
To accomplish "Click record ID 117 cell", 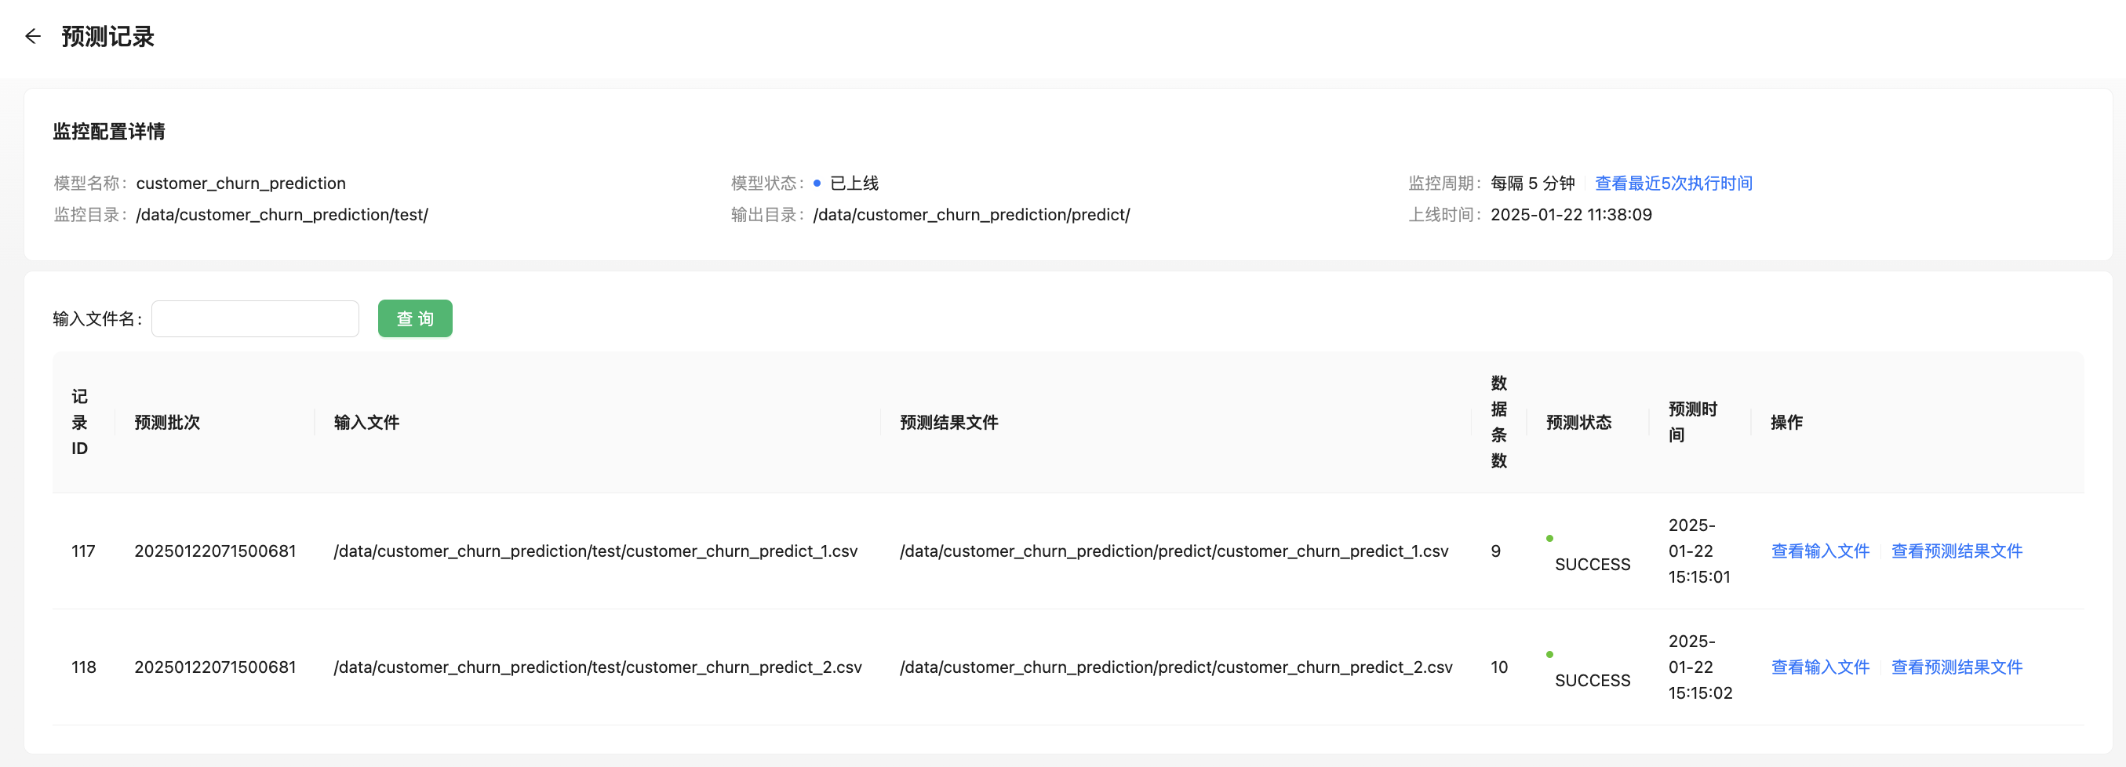I will click(x=83, y=551).
